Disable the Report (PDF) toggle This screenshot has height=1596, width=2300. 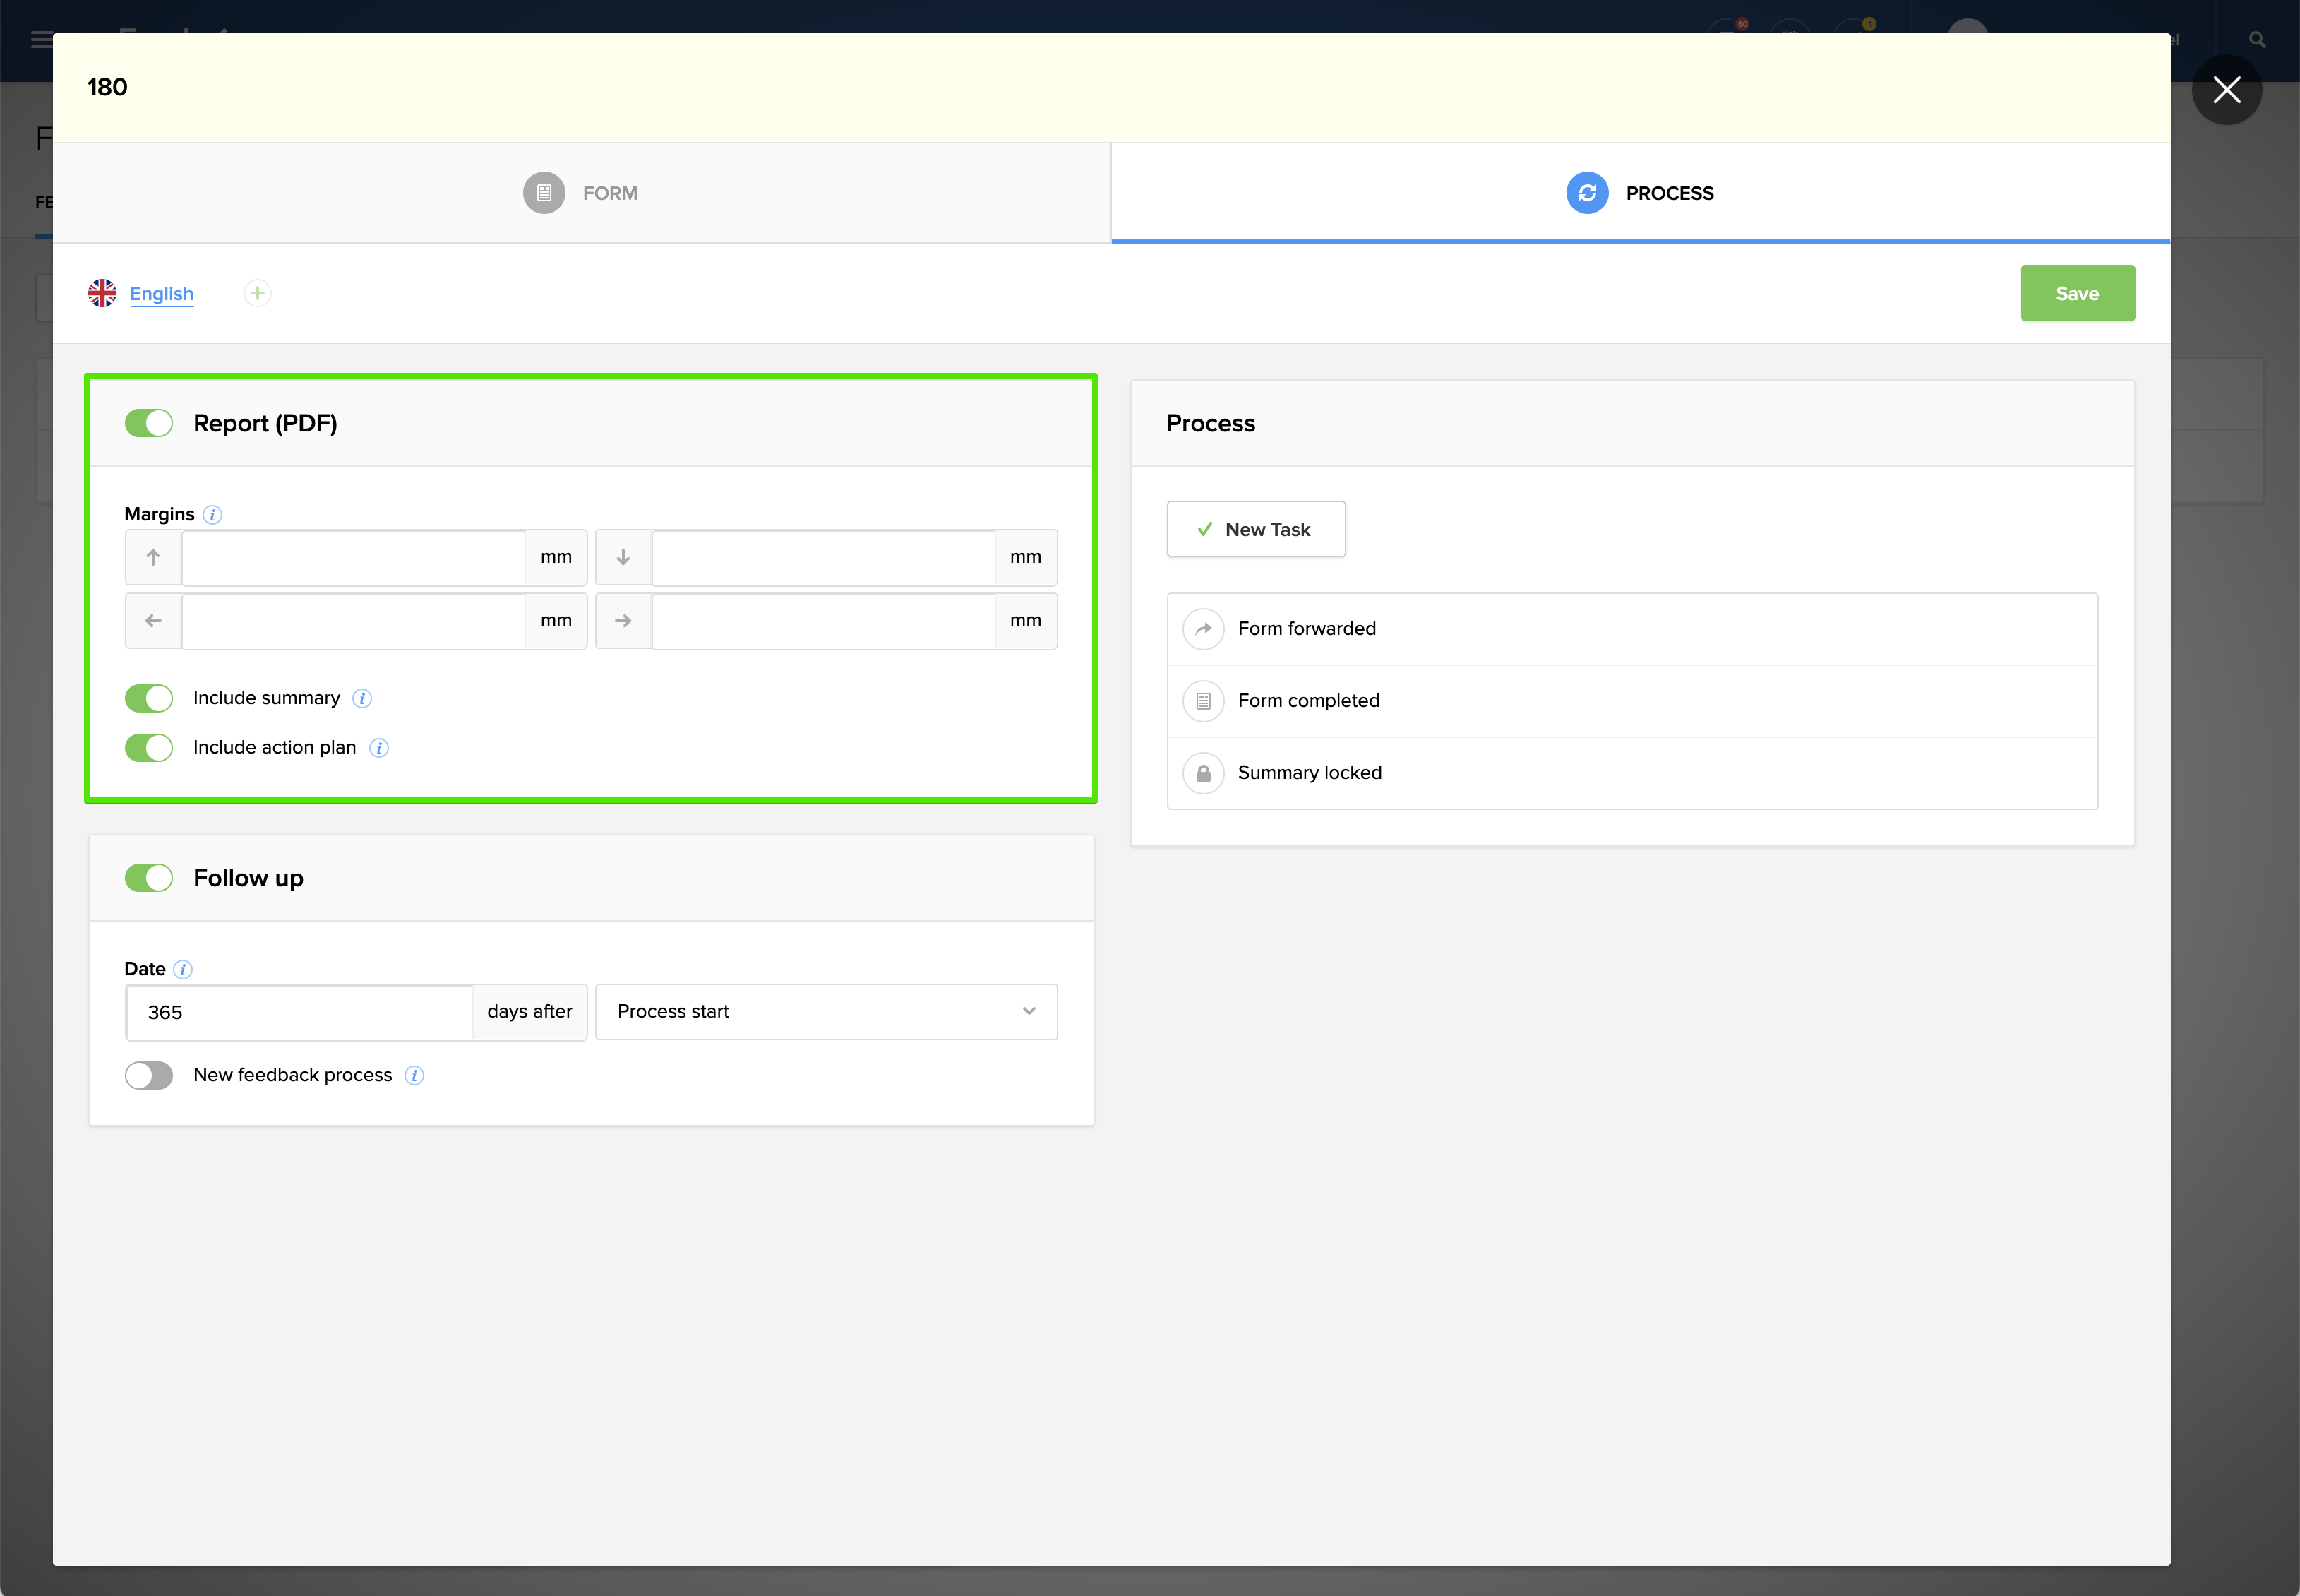(149, 423)
